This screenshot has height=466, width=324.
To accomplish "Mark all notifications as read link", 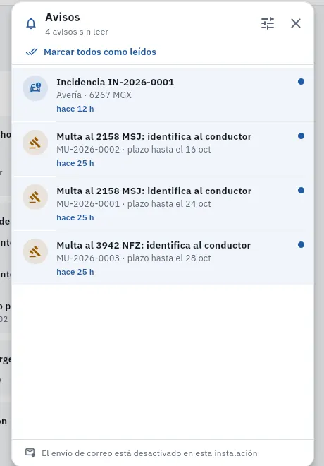I will coord(100,52).
